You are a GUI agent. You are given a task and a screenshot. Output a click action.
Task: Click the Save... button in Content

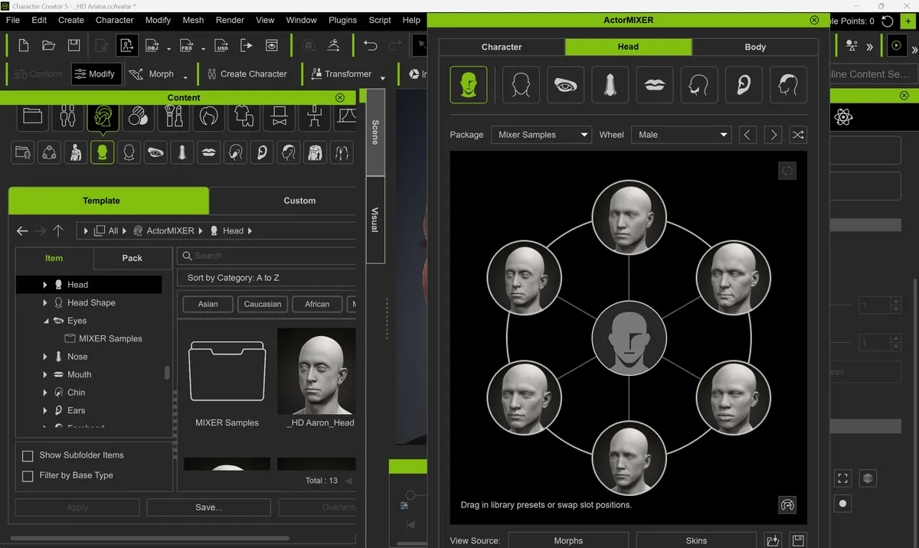pos(208,507)
